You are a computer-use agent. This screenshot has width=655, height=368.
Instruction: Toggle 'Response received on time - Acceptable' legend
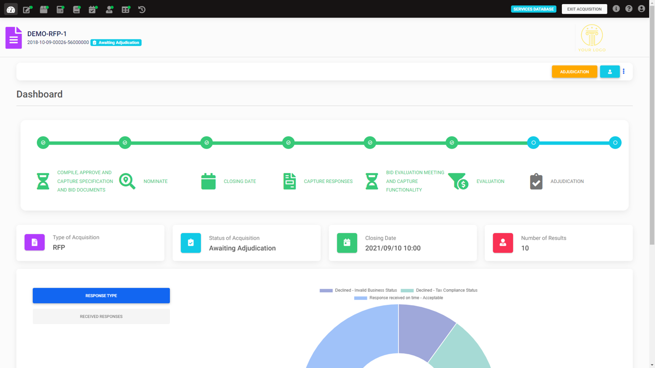[x=399, y=297]
